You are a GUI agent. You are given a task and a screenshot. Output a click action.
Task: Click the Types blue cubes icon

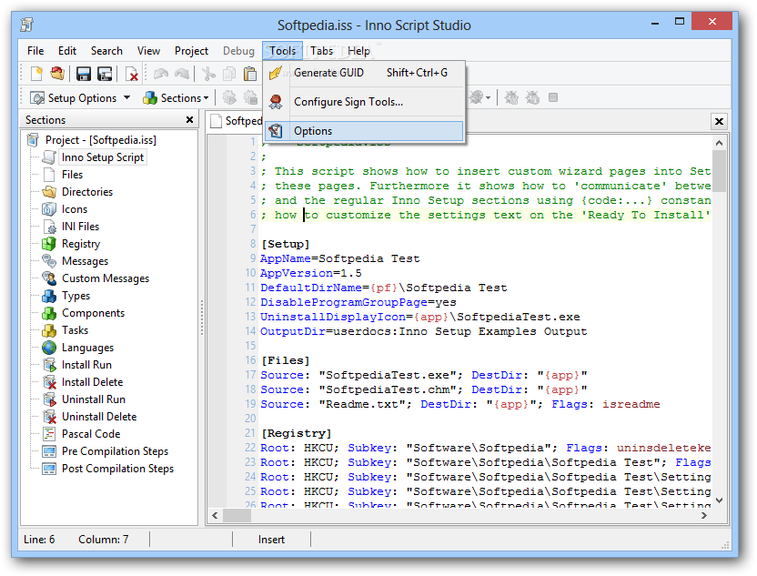(49, 296)
